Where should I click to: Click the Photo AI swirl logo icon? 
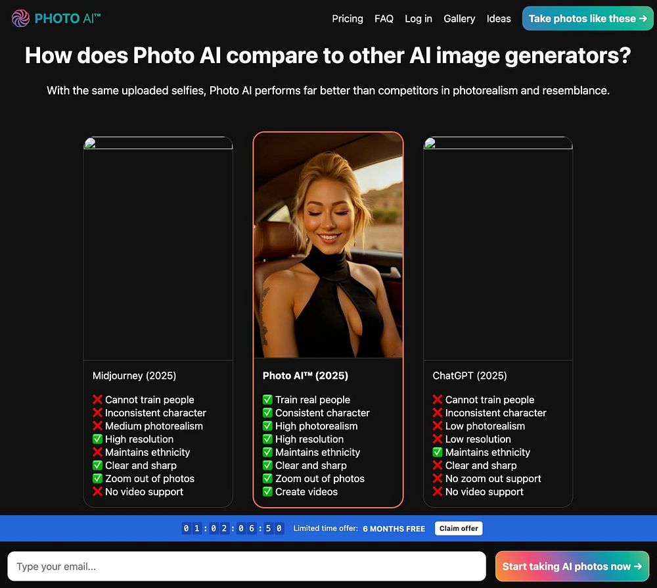click(20, 18)
